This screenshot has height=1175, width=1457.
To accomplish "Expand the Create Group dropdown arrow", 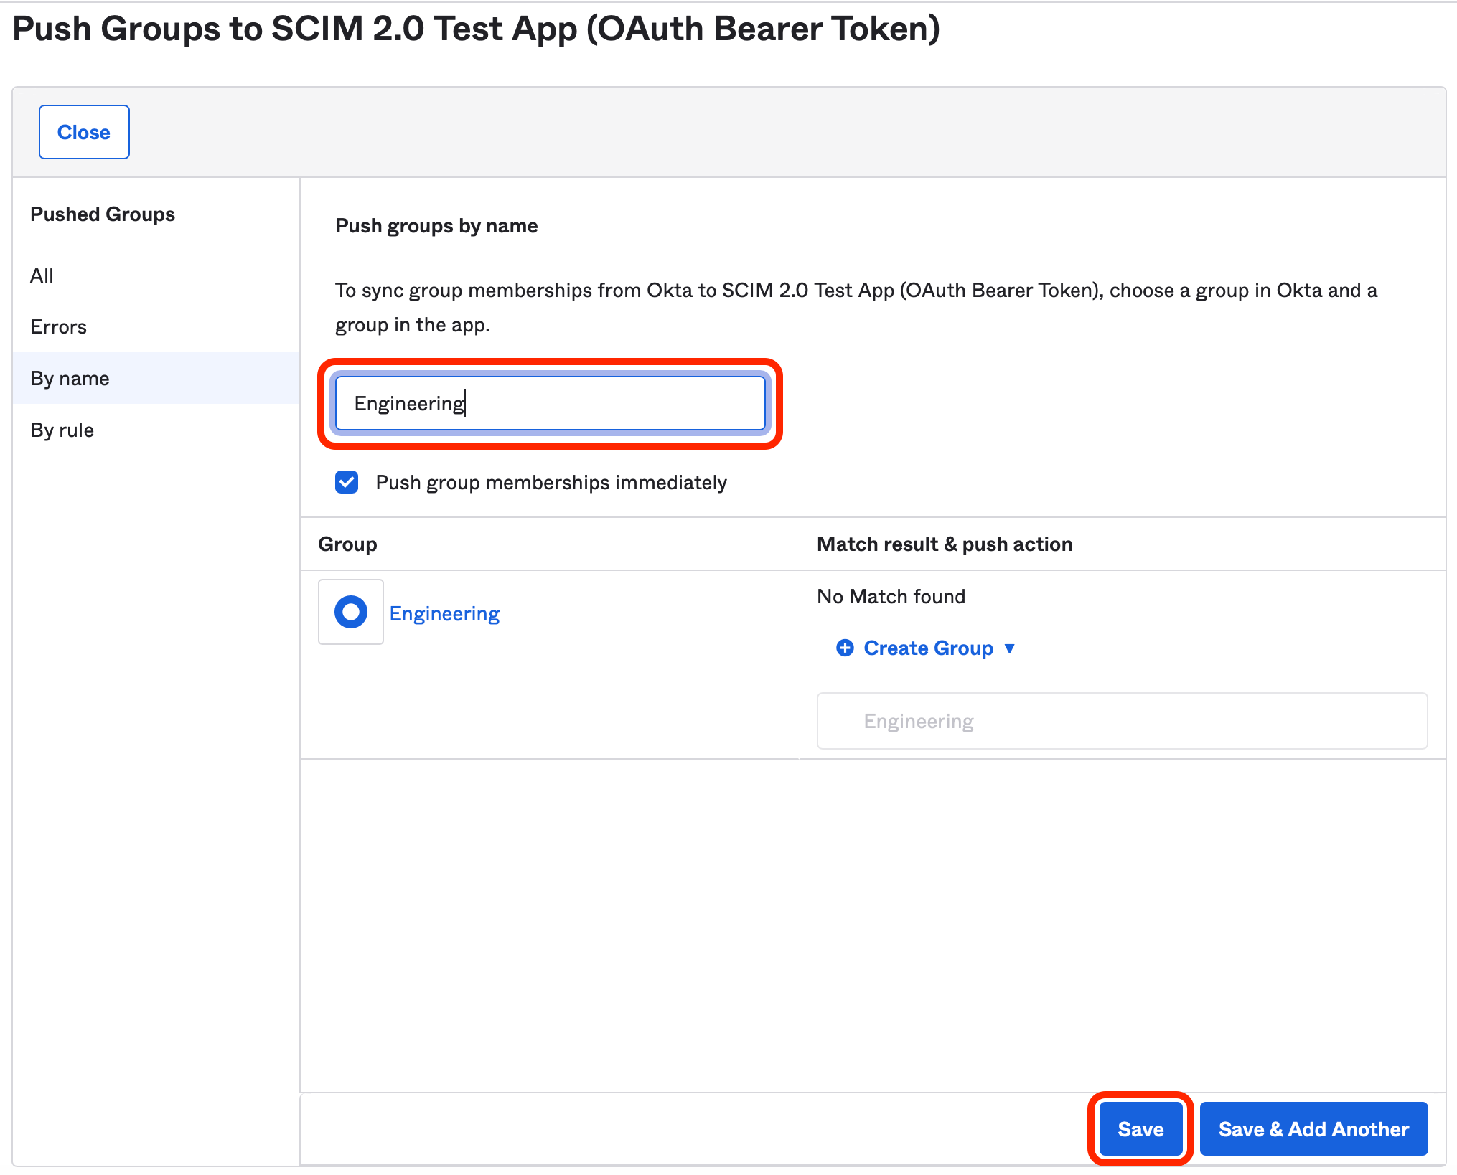I will [x=1010, y=648].
